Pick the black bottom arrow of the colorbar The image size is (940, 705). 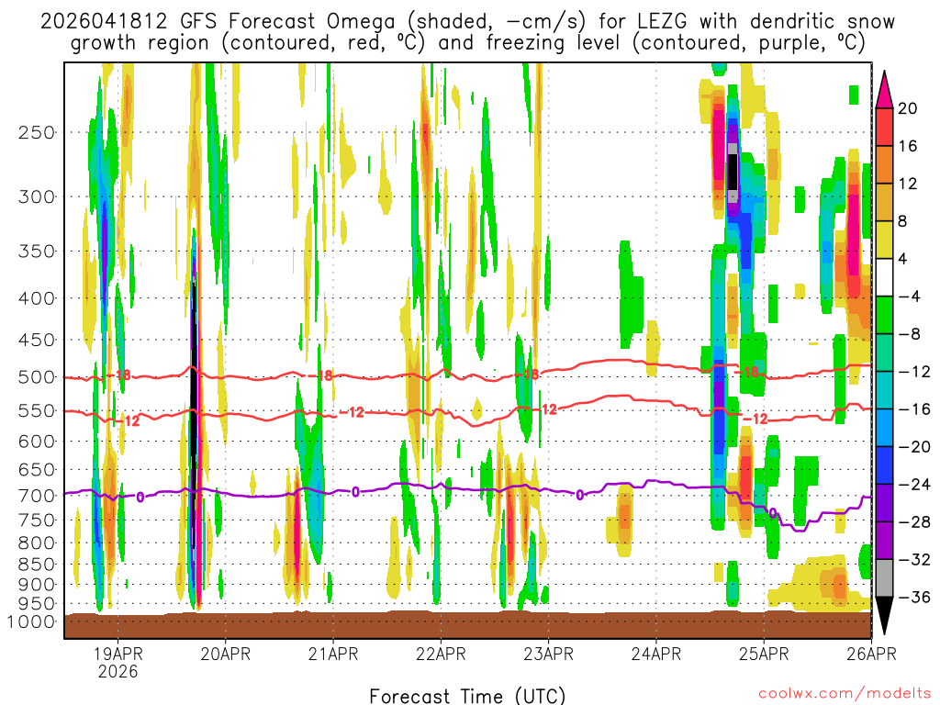[x=884, y=616]
